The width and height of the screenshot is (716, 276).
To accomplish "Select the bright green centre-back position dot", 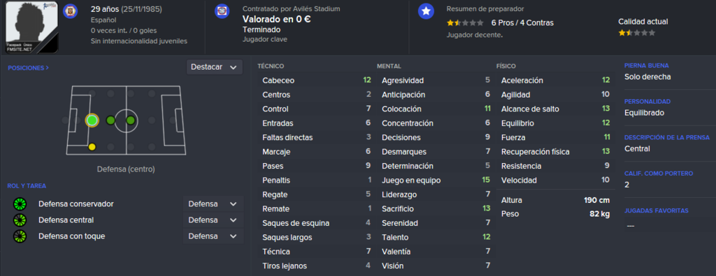I will click(92, 121).
